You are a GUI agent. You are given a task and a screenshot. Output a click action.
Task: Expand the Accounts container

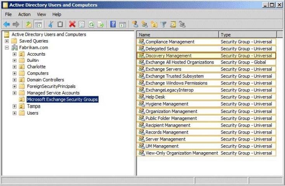[14, 54]
